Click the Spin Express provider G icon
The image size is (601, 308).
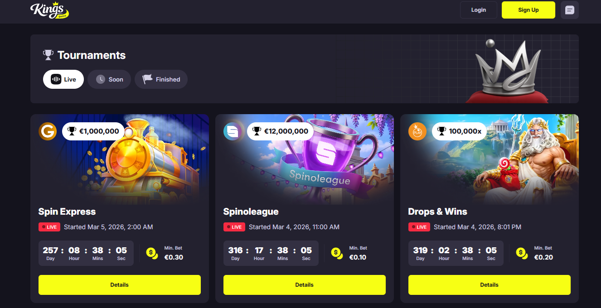click(48, 131)
